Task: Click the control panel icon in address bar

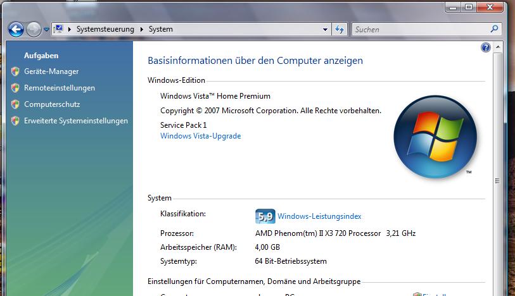Action: [x=59, y=29]
